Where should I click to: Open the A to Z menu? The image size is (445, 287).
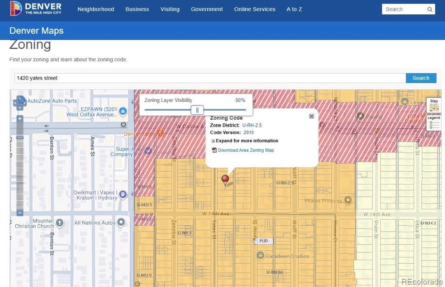[x=294, y=9]
